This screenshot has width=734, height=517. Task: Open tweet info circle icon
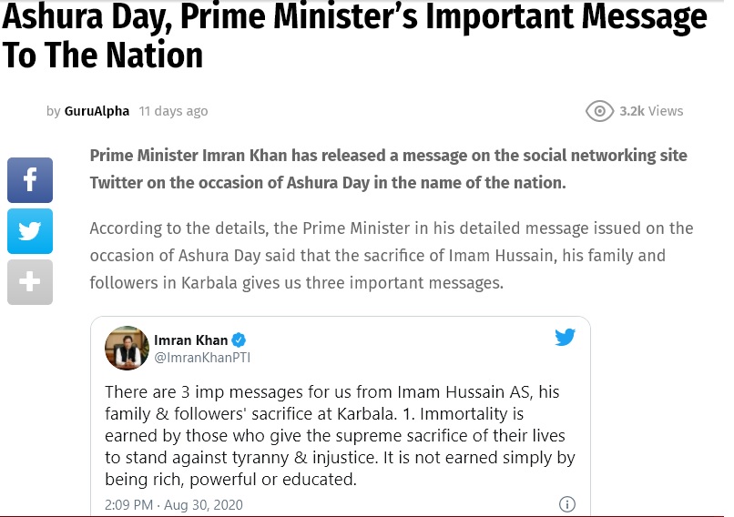566,504
